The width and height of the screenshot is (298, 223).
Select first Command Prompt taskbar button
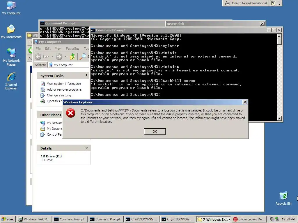70,219
